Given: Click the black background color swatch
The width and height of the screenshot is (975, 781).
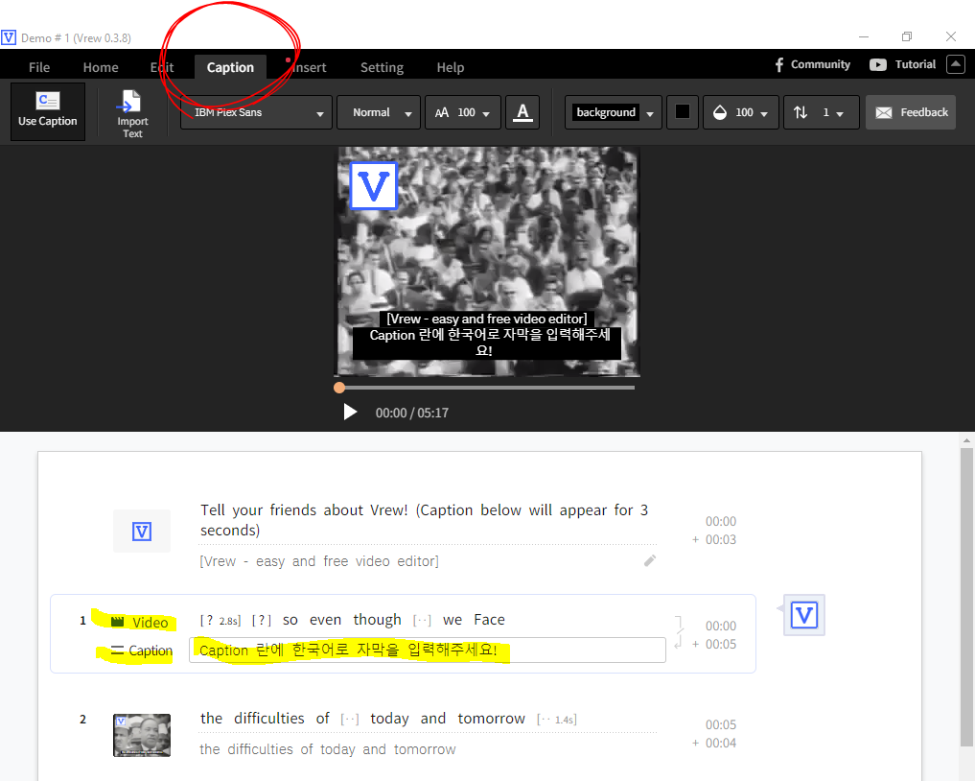Looking at the screenshot, I should point(683,112).
